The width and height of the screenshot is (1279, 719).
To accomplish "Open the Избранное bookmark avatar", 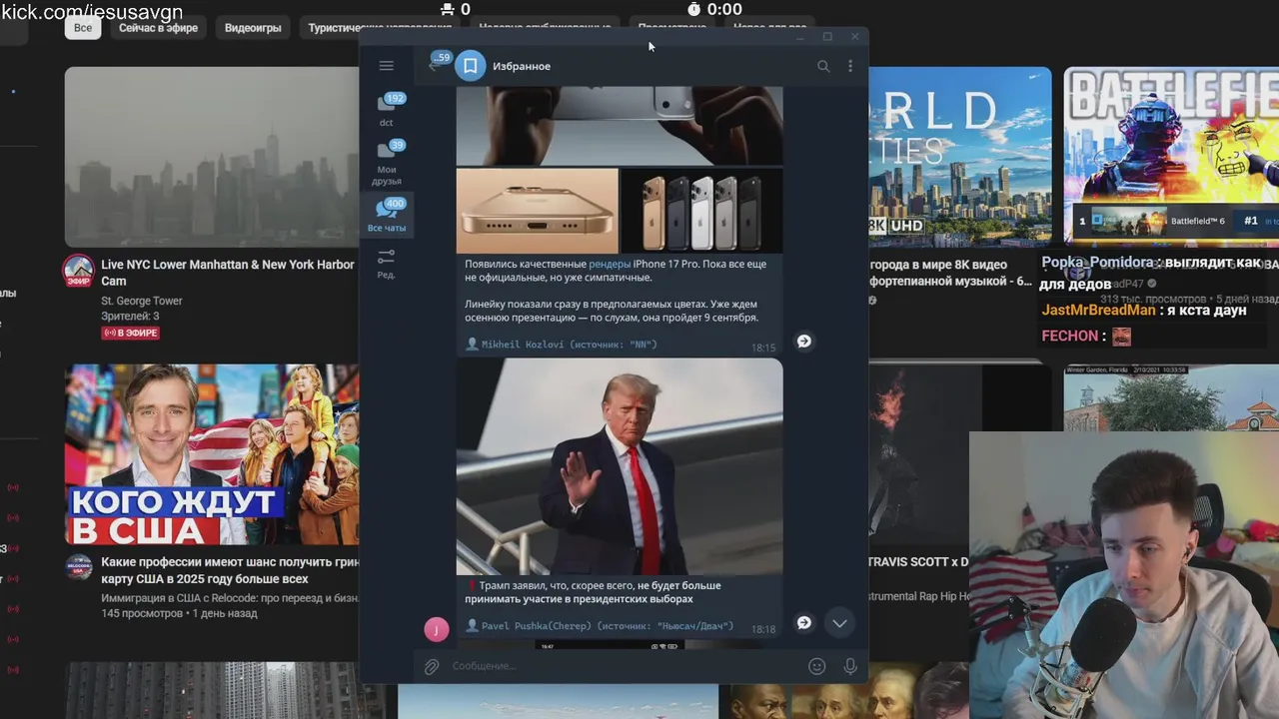I will point(471,66).
